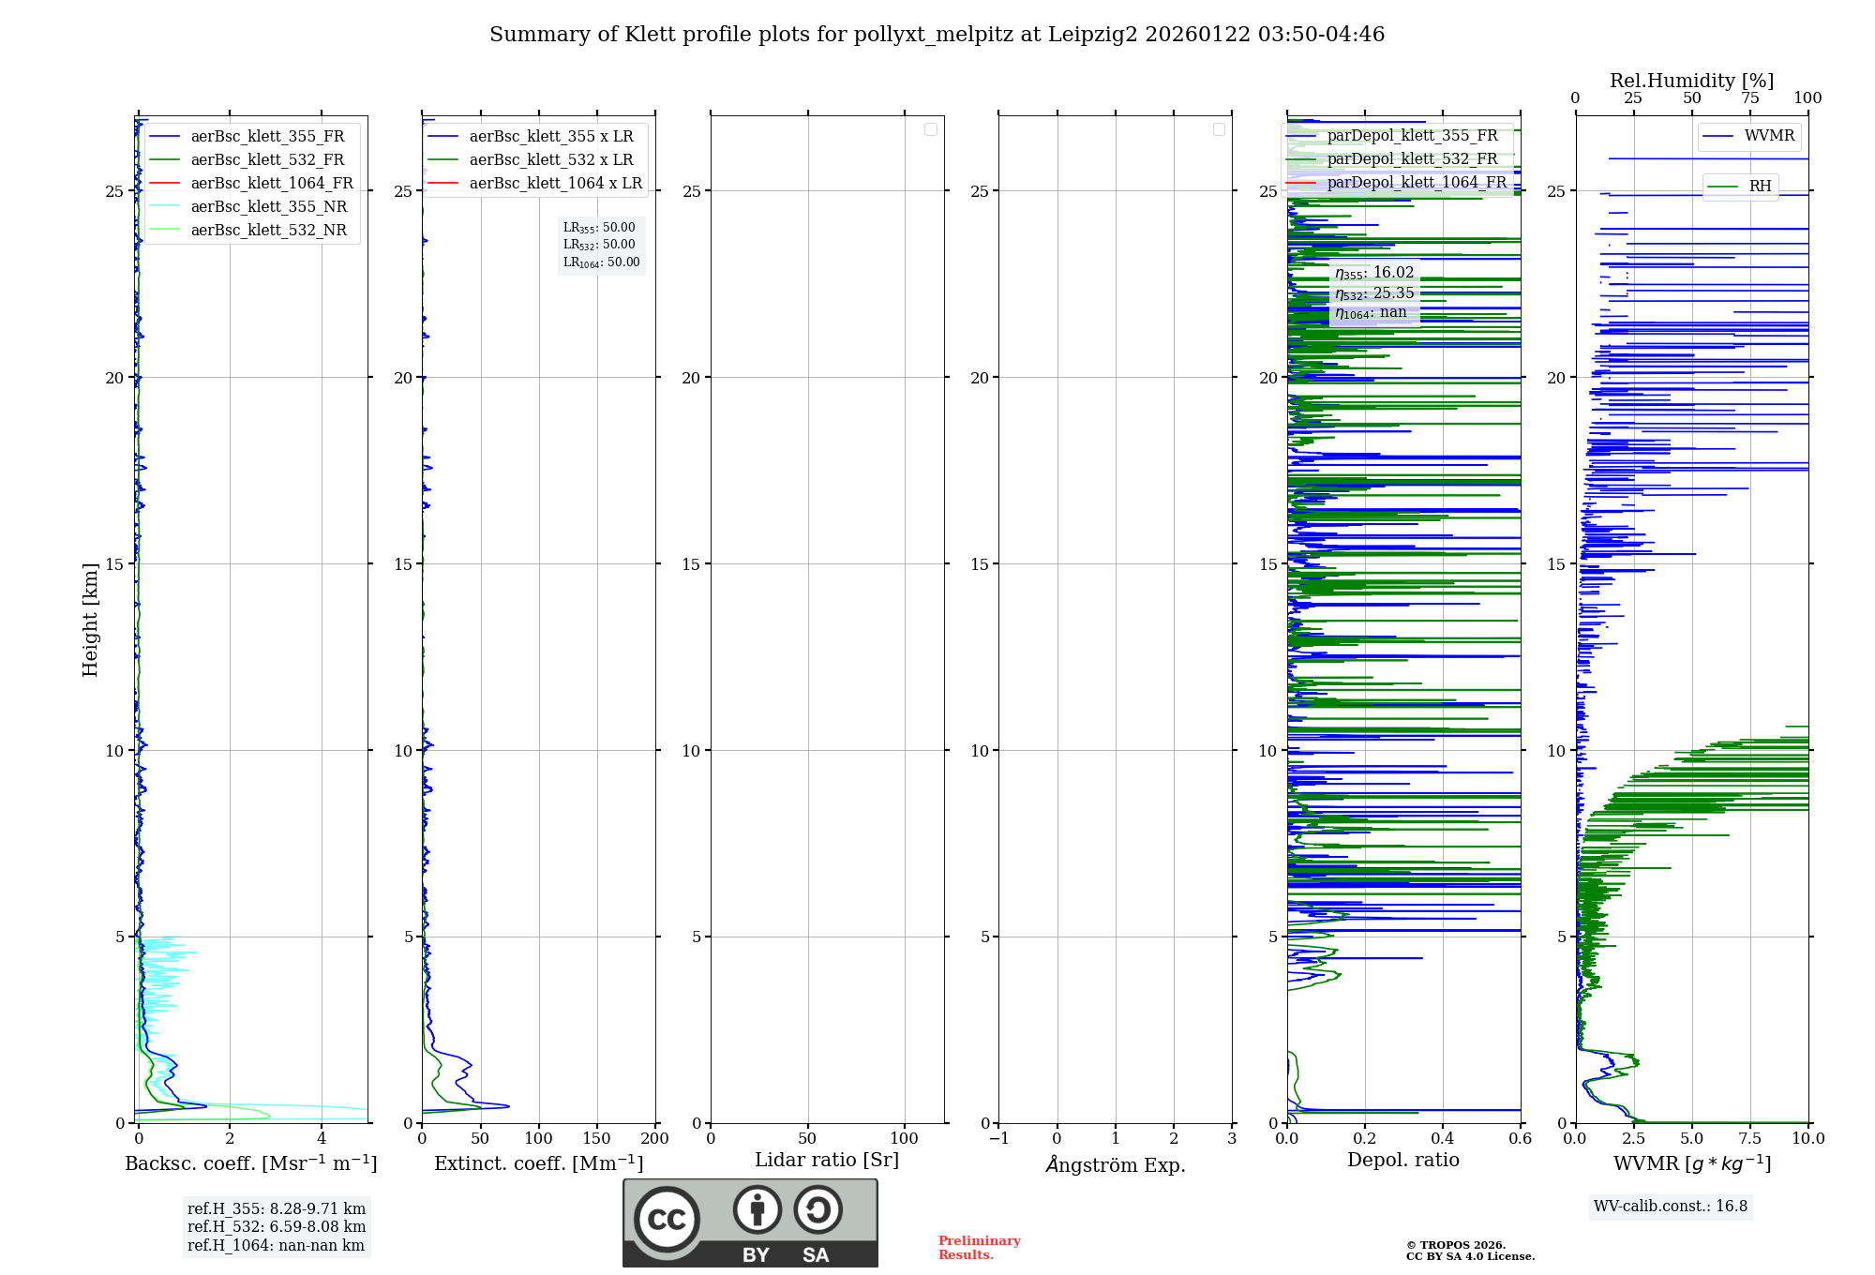Click the SA share-alike circular arrow icon
1875x1275 pixels.
click(817, 1209)
